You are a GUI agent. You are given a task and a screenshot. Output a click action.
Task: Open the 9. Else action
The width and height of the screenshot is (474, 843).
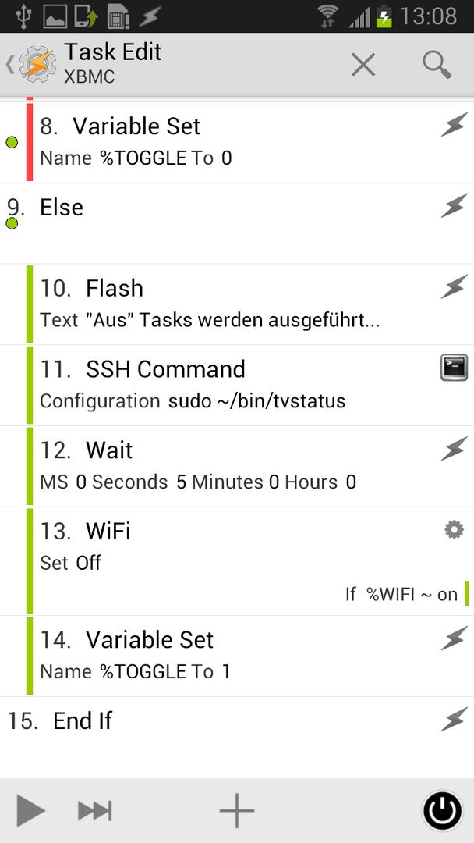[x=237, y=223]
